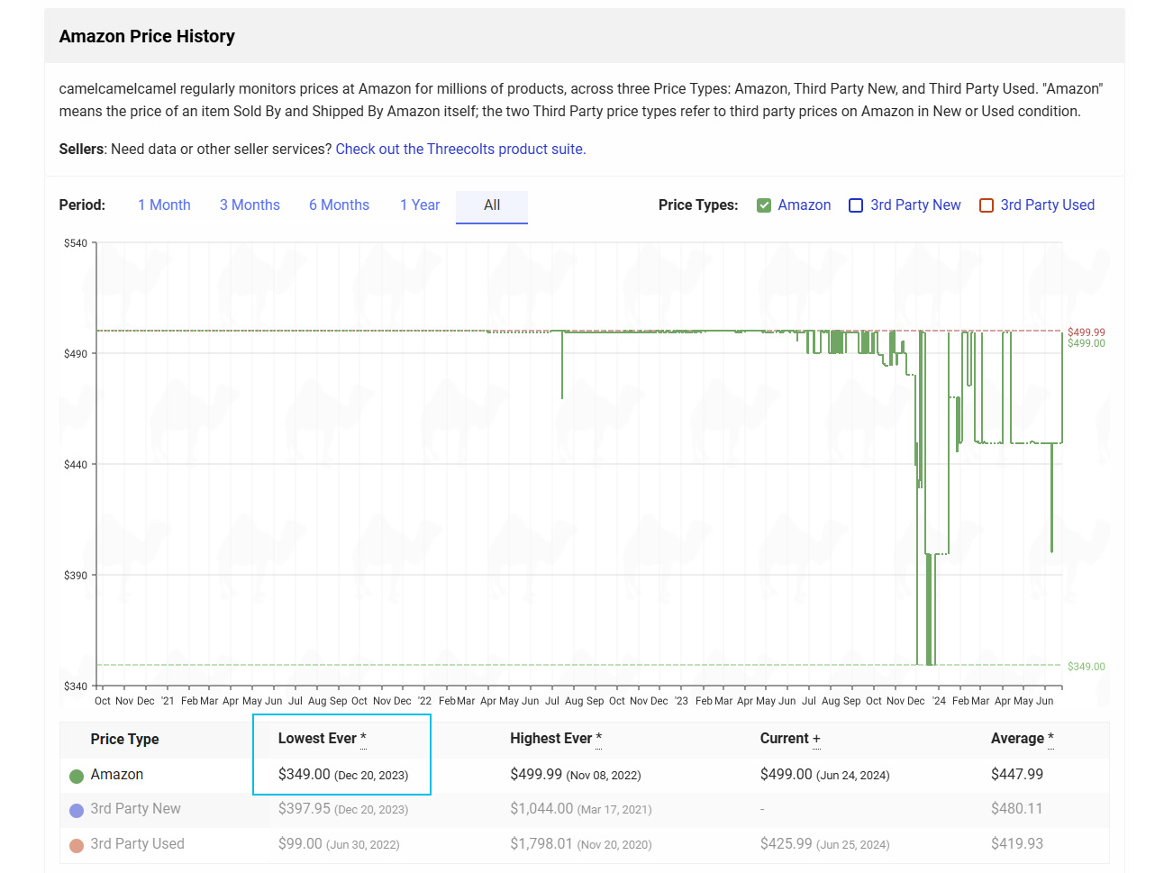
Task: Click 3rd Party Used current $425.99
Action: (786, 844)
